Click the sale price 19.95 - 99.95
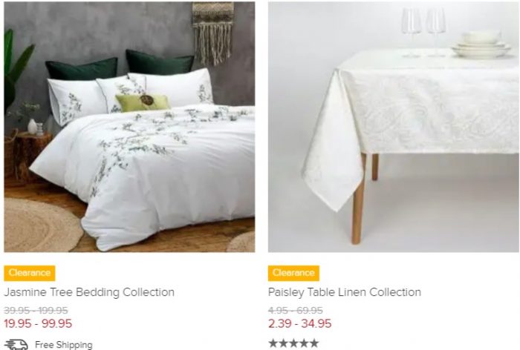 [x=38, y=323]
